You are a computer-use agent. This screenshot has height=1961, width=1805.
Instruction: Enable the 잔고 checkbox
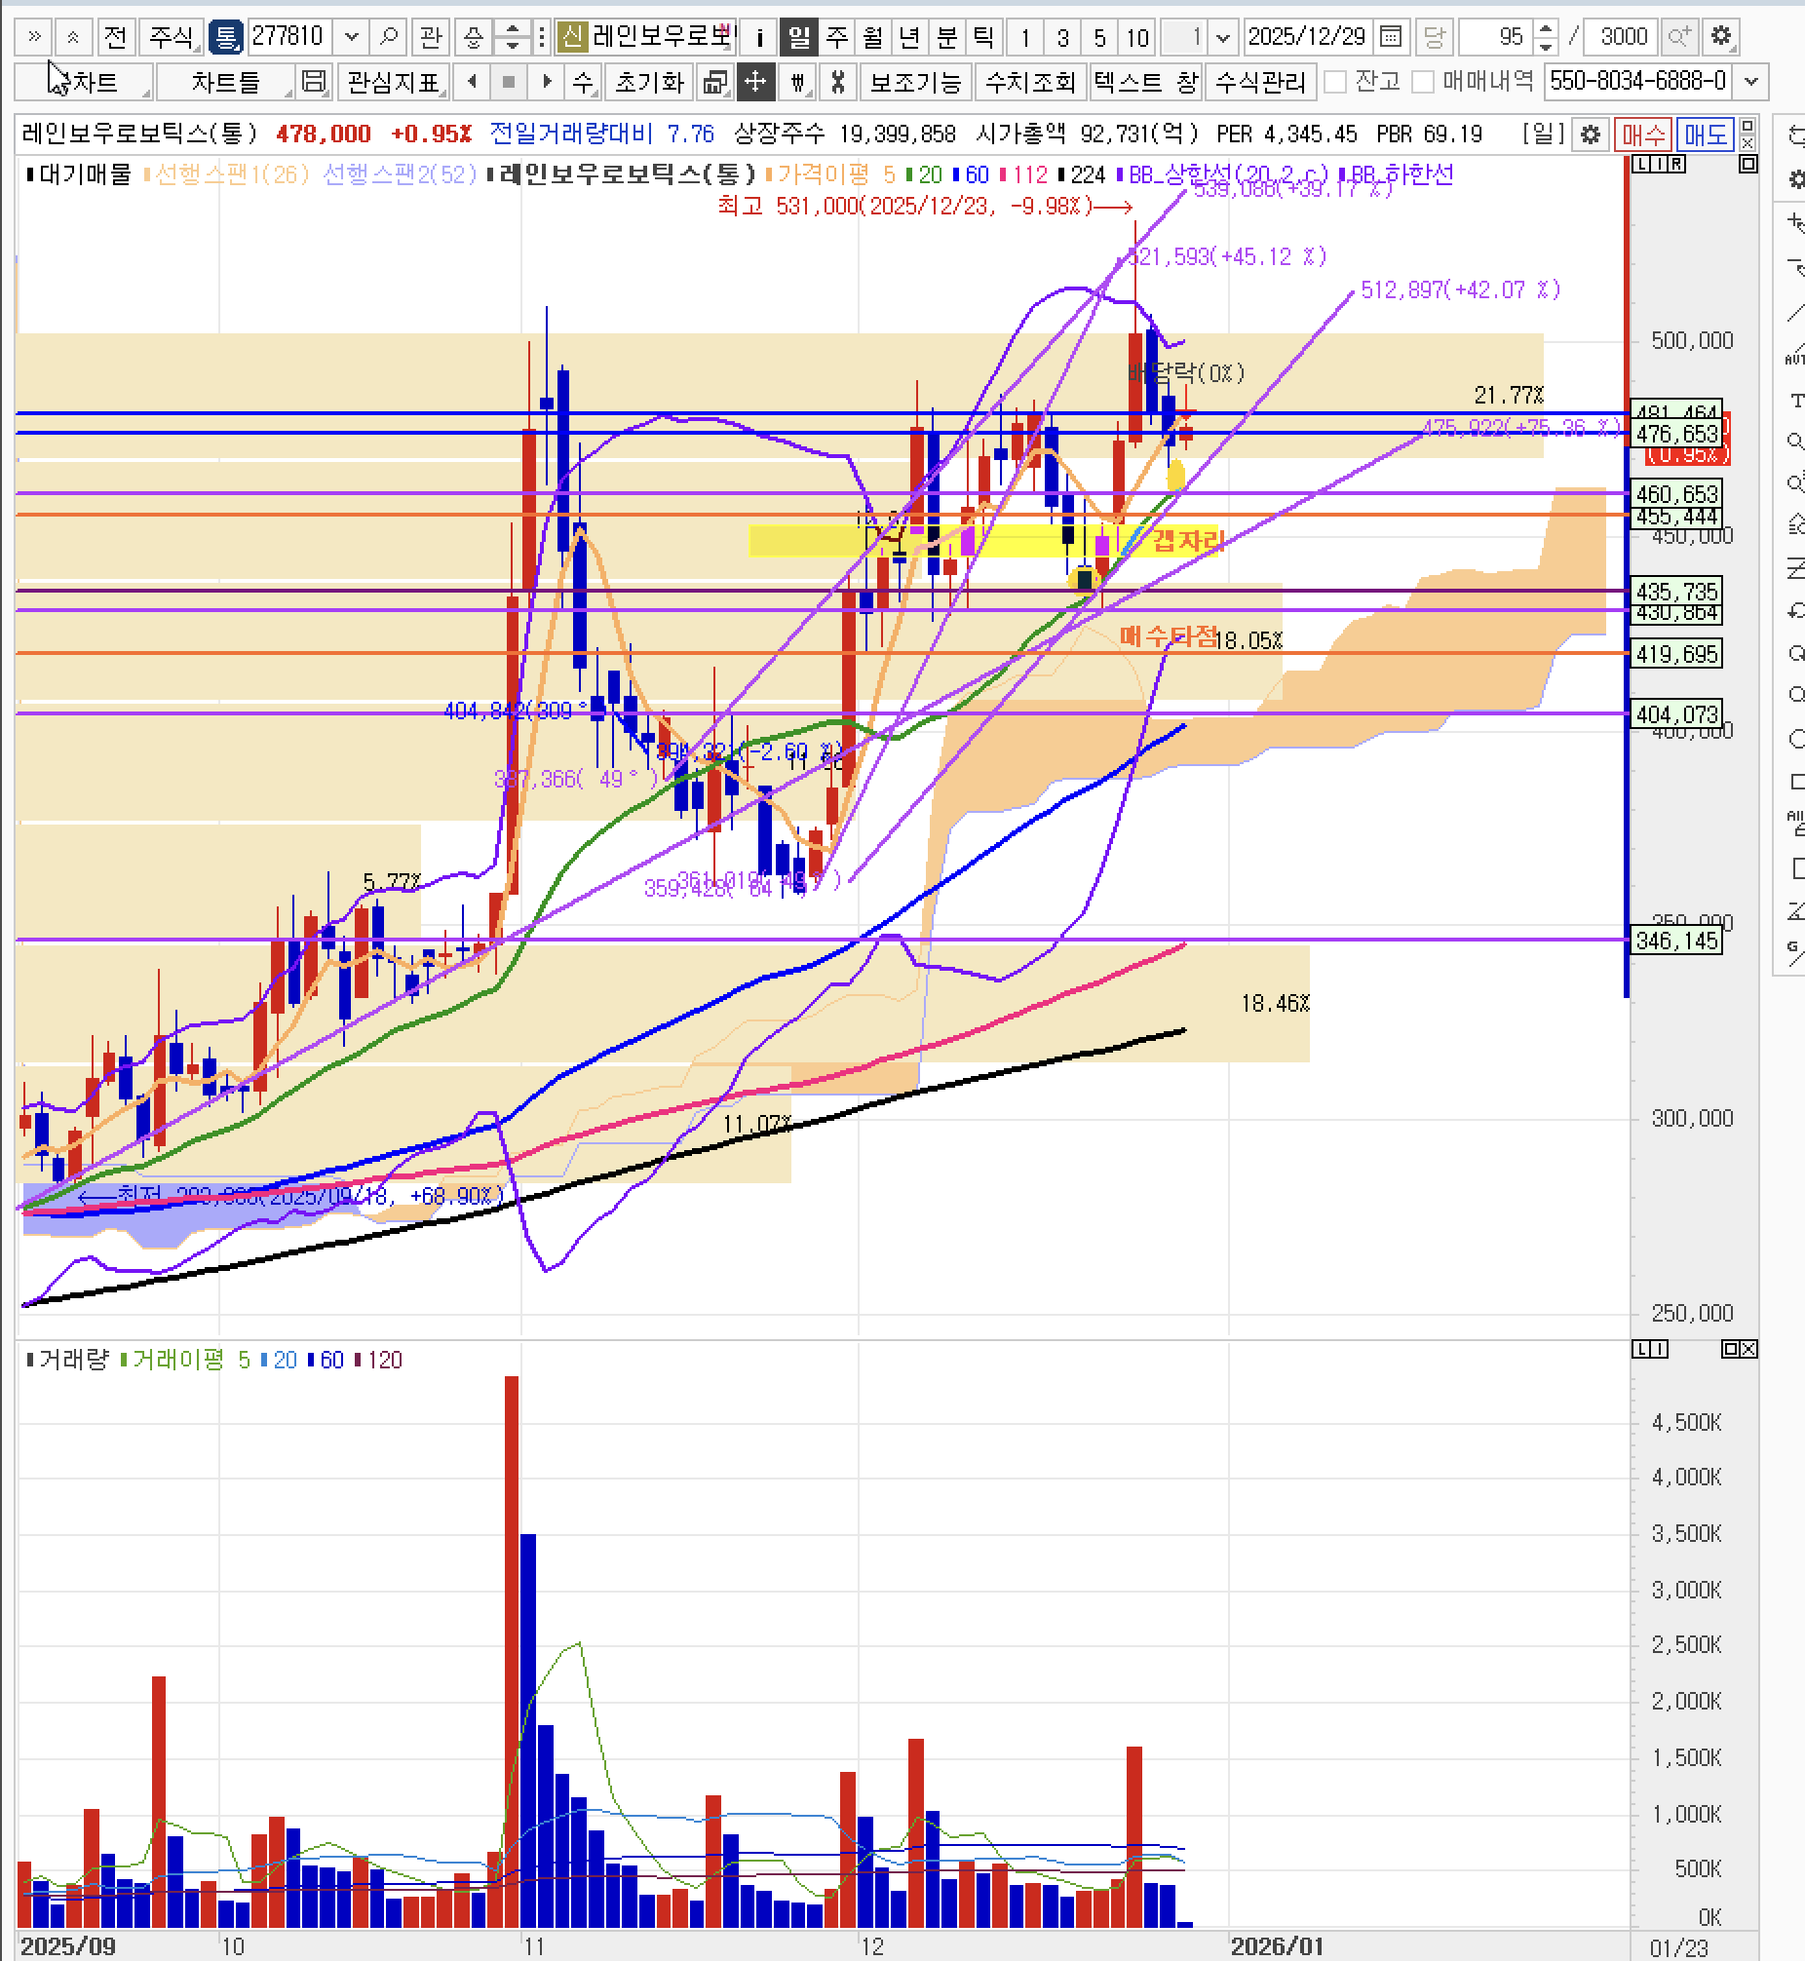pos(1335,82)
